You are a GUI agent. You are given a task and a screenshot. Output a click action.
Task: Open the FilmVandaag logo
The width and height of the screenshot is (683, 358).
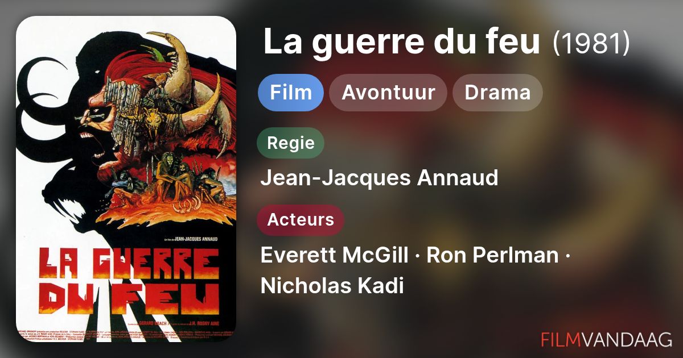point(606,339)
